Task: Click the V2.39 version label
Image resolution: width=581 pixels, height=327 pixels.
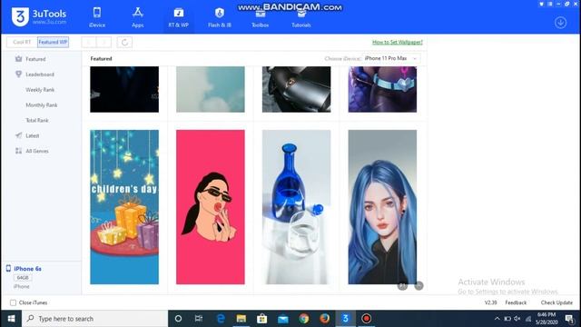Action: coord(490,302)
